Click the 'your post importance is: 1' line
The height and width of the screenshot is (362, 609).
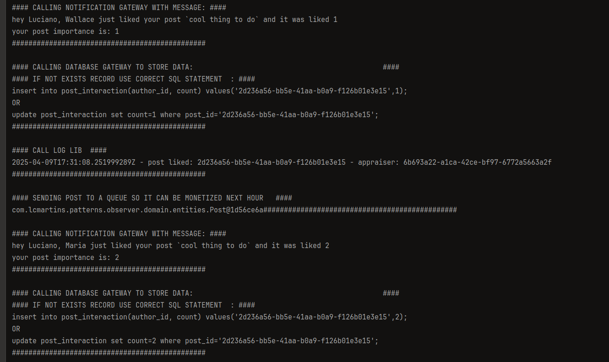point(65,32)
